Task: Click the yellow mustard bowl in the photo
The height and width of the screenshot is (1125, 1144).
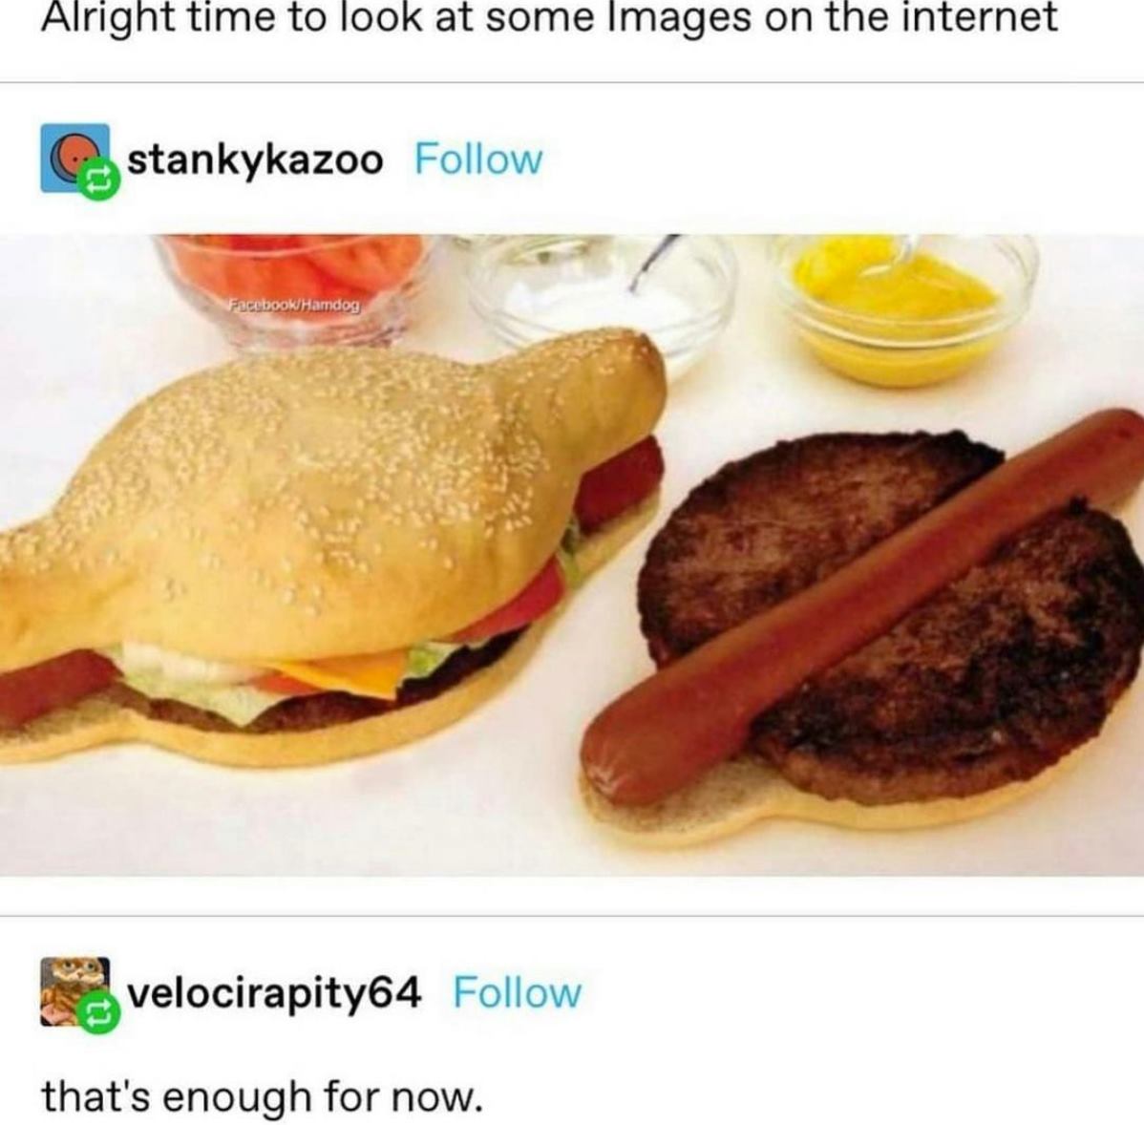Action: [904, 307]
